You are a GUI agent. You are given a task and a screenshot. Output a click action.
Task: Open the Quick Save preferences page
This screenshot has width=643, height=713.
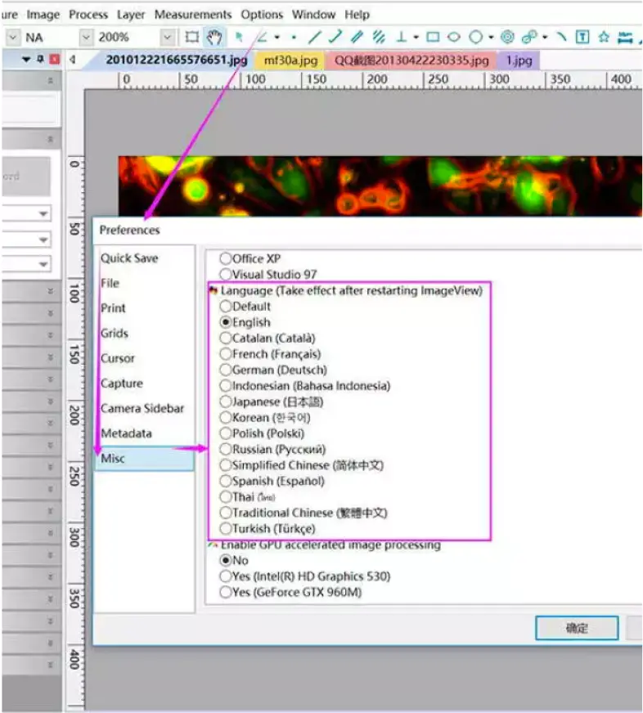click(129, 258)
